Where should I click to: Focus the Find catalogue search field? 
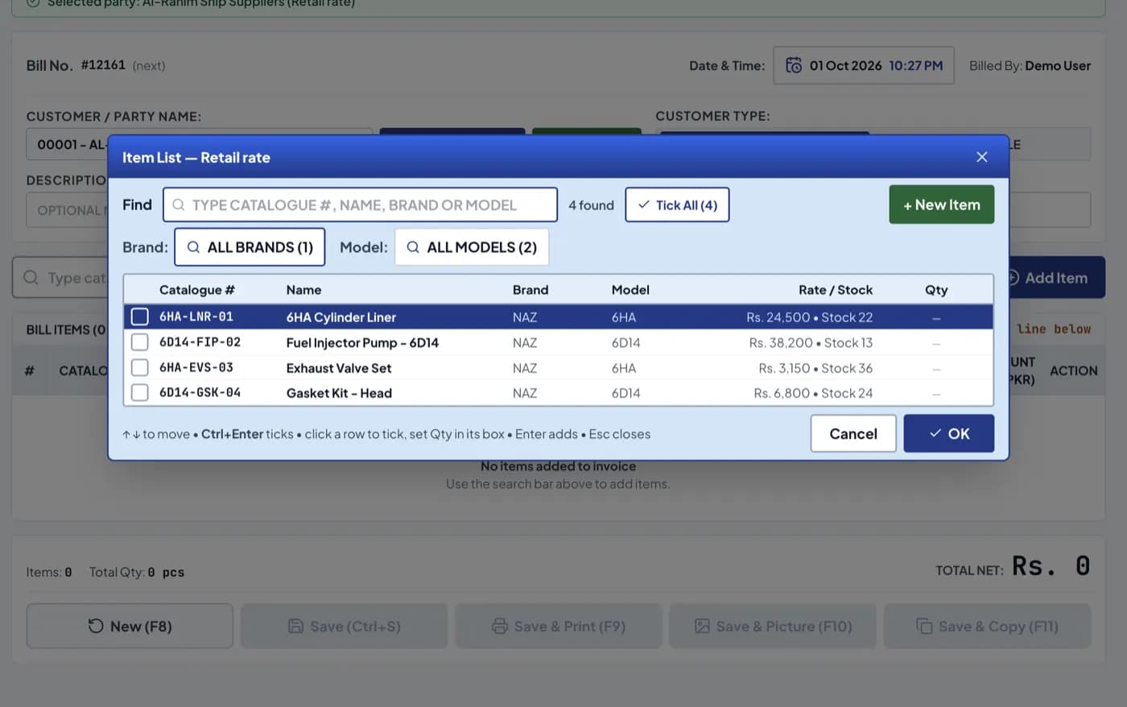point(360,205)
